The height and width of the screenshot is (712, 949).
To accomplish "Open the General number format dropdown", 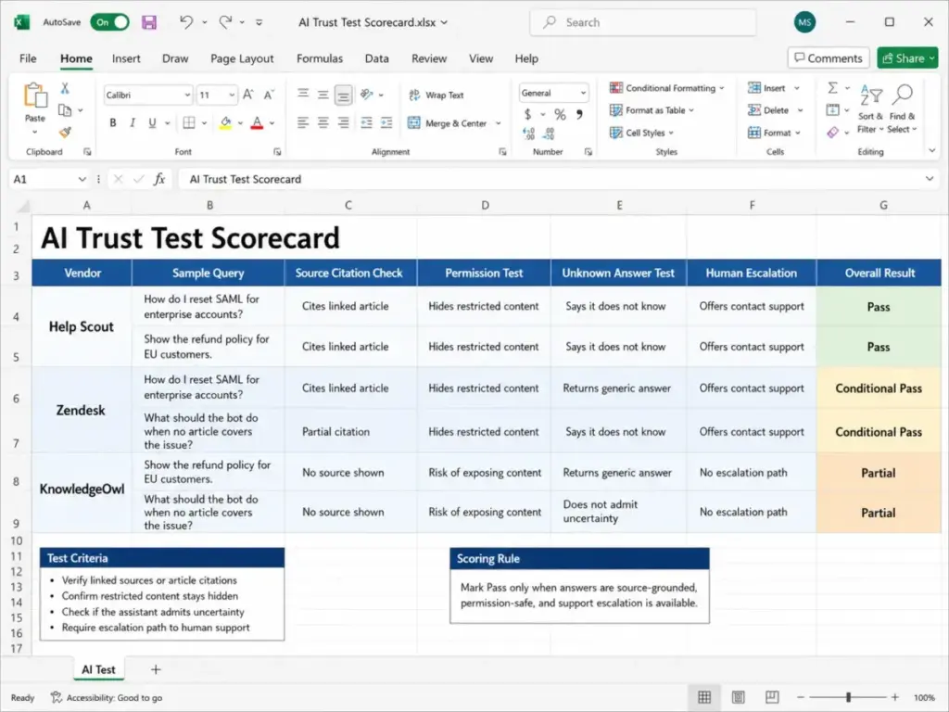I will [x=583, y=94].
